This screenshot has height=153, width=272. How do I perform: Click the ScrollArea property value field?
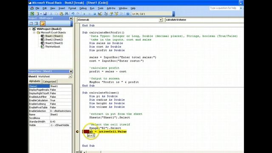[61, 118]
